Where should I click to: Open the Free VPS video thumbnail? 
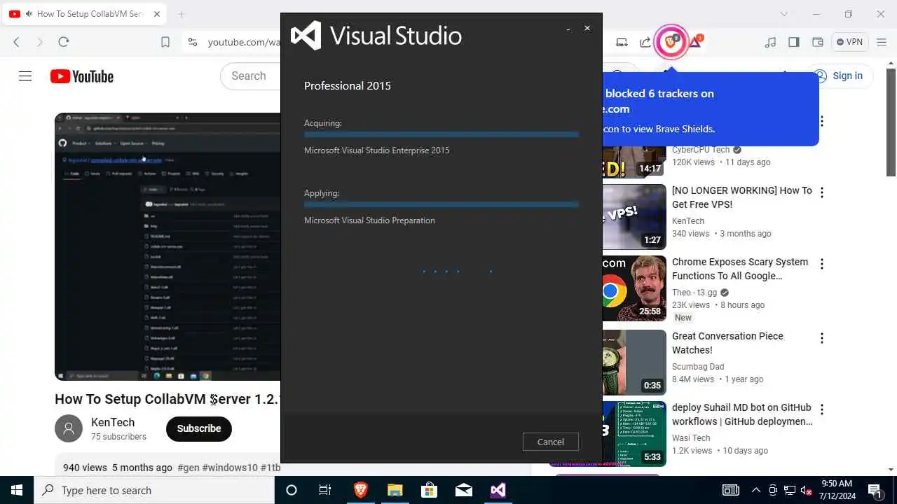click(634, 217)
